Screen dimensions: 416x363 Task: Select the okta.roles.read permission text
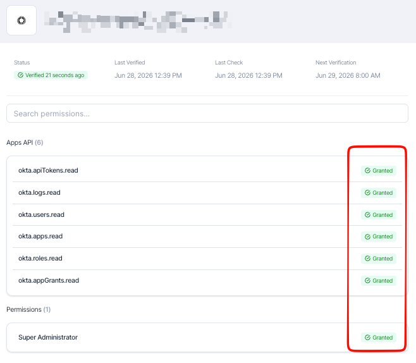(x=40, y=258)
